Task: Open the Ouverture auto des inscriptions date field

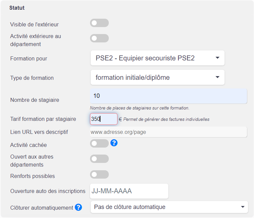Action: point(129,191)
